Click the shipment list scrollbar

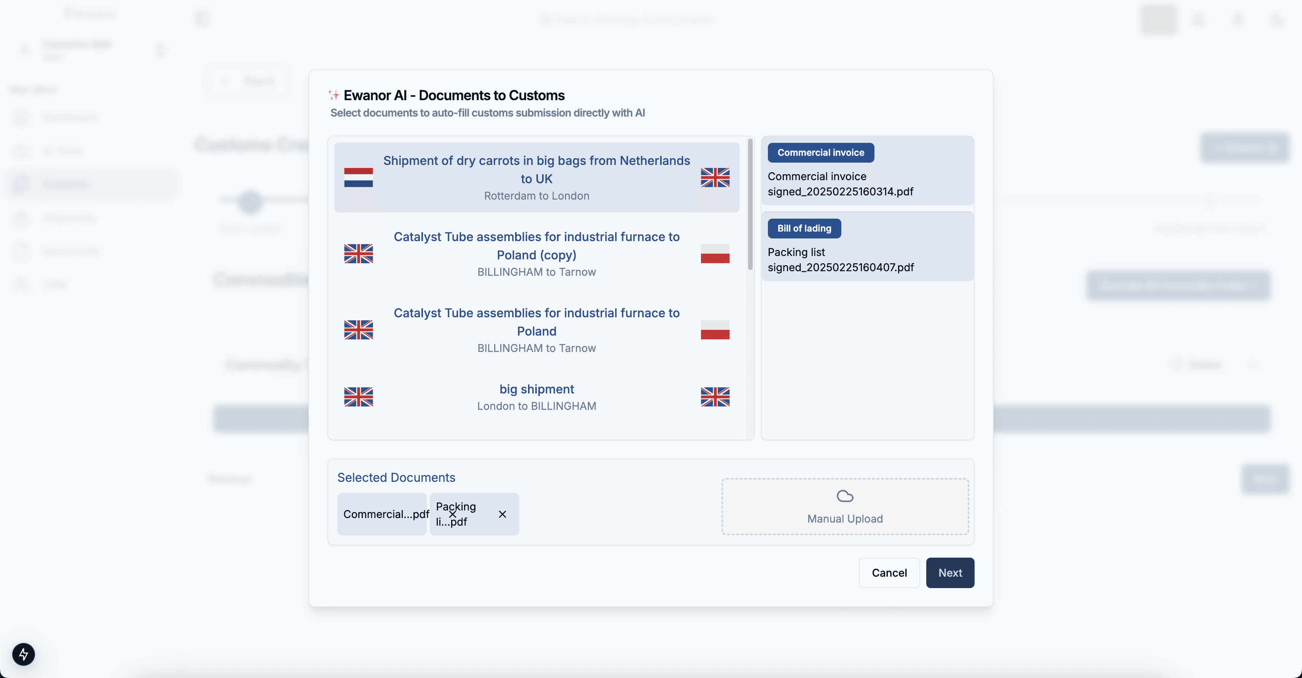(x=750, y=205)
